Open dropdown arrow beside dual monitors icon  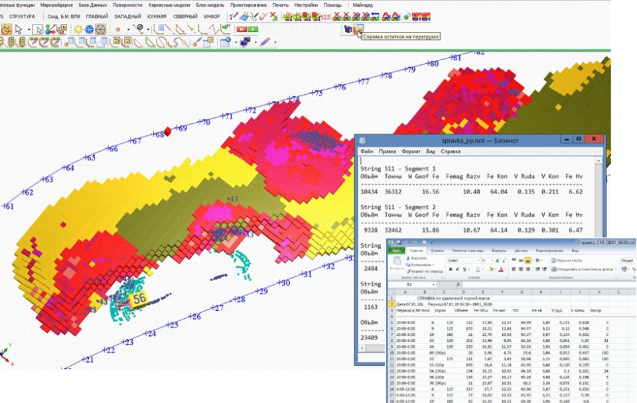(x=255, y=42)
